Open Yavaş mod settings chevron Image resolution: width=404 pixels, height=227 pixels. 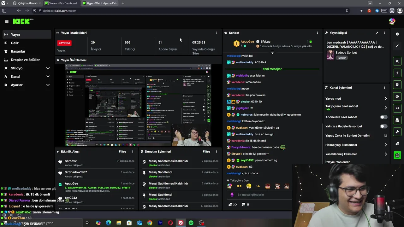[386, 99]
